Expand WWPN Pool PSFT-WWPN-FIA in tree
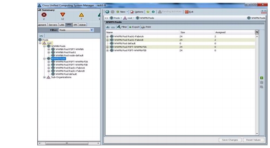 (49, 62)
